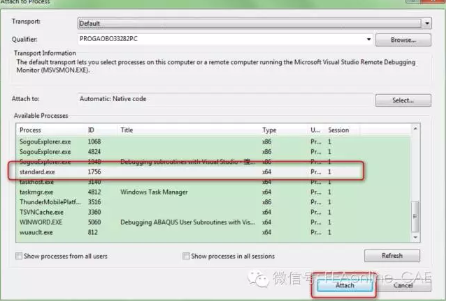Image resolution: width=451 pixels, height=306 pixels.
Task: Select the standard.exe process row
Action: click(213, 171)
